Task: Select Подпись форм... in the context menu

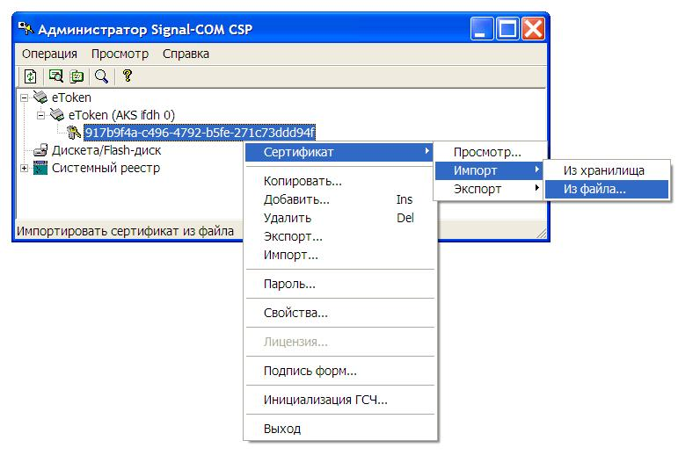Action: 339,371
